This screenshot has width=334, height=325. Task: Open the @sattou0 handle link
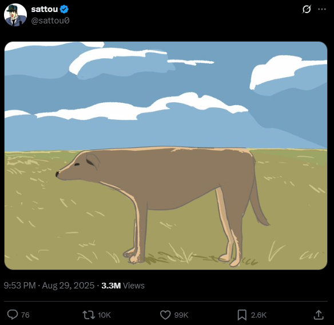click(x=50, y=21)
